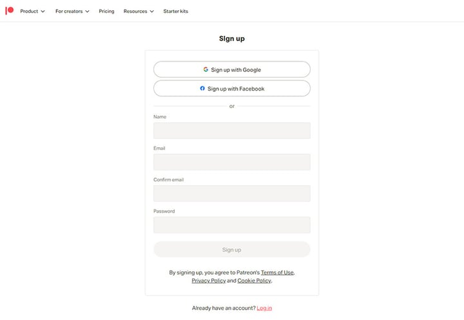Image resolution: width=464 pixels, height=320 pixels.
Task: Open the Pricing menu item
Action: click(x=106, y=11)
